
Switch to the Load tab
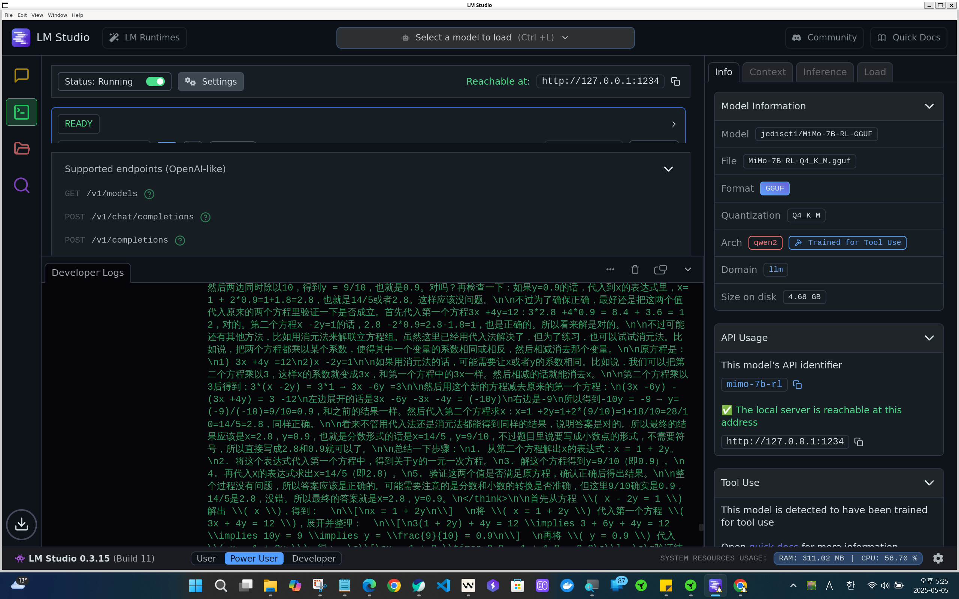875,72
